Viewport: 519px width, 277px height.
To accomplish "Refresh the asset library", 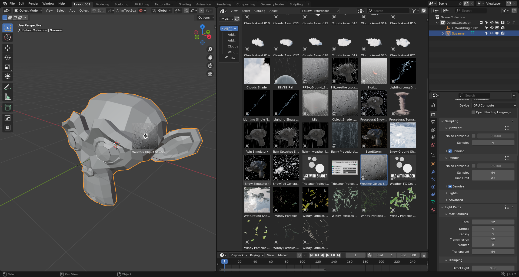I will (237, 19).
